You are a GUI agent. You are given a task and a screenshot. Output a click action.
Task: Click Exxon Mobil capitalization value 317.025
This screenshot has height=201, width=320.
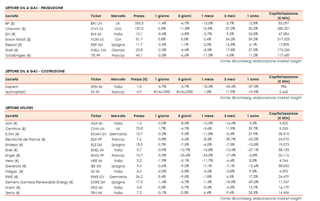tap(283, 39)
